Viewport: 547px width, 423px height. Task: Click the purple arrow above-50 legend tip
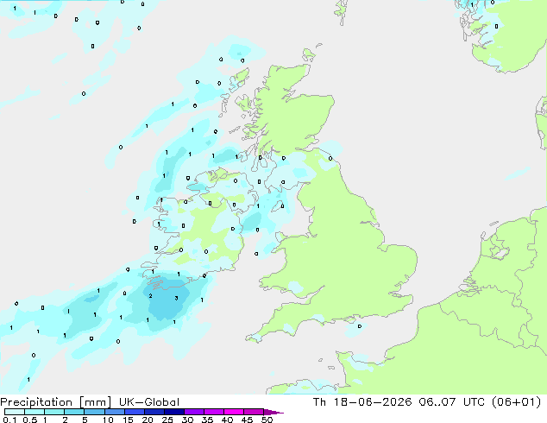[273, 412]
